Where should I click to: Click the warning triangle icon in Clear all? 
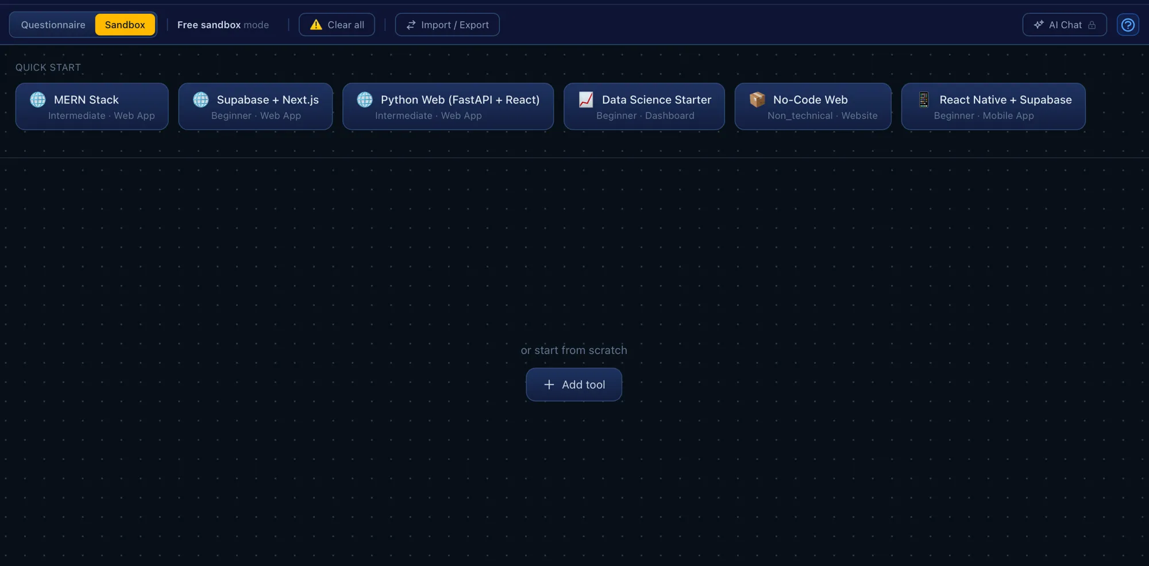point(316,25)
